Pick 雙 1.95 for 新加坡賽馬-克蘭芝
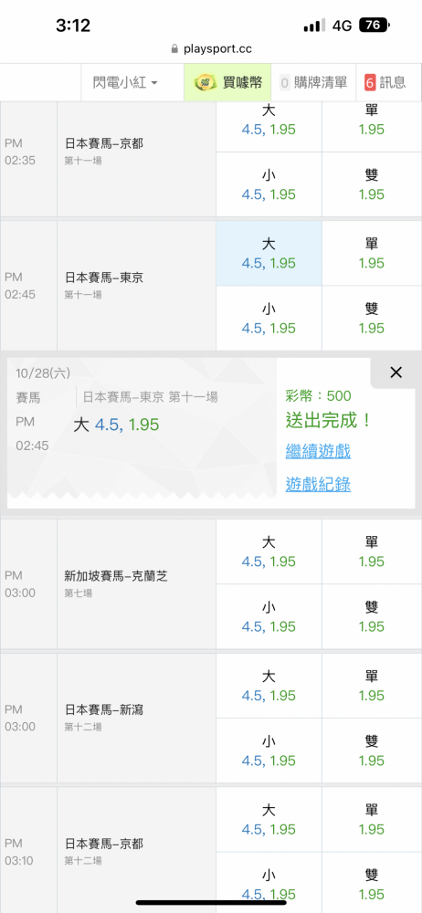This screenshot has height=913, width=422. tap(371, 616)
